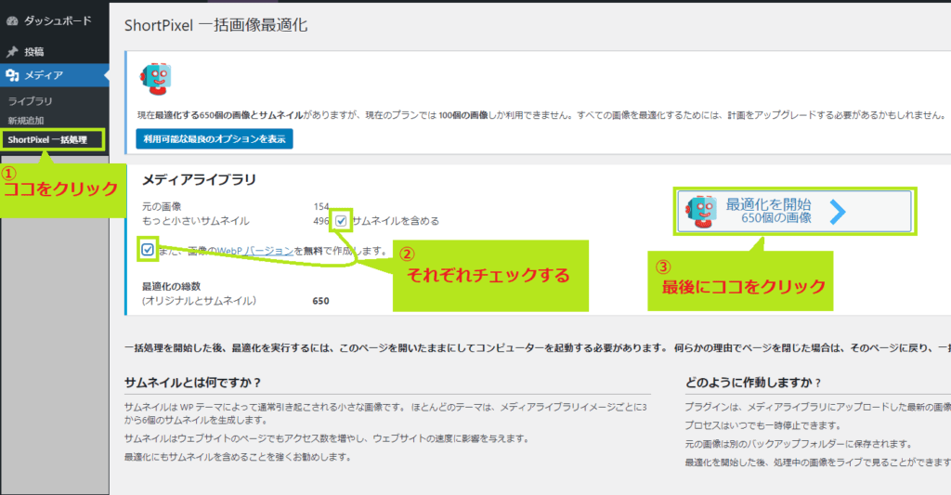Image resolution: width=951 pixels, height=495 pixels.
Task: Open ライブラリ submenu entry
Action: pos(31,101)
